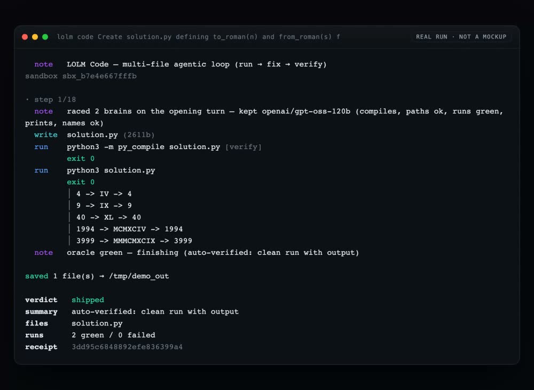This screenshot has height=390, width=534.
Task: Click the '2 green / 0 failed' runs value
Action: [x=113, y=335]
